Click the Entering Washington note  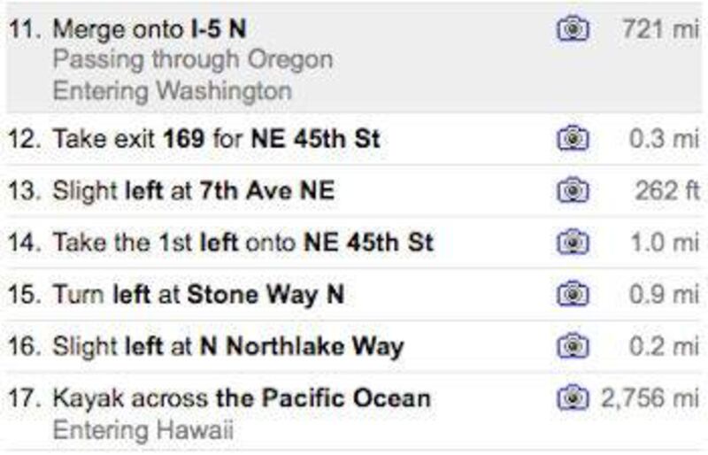pyautogui.click(x=171, y=89)
